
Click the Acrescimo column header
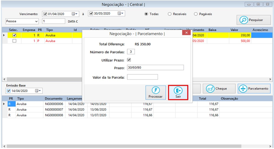coord(260,30)
